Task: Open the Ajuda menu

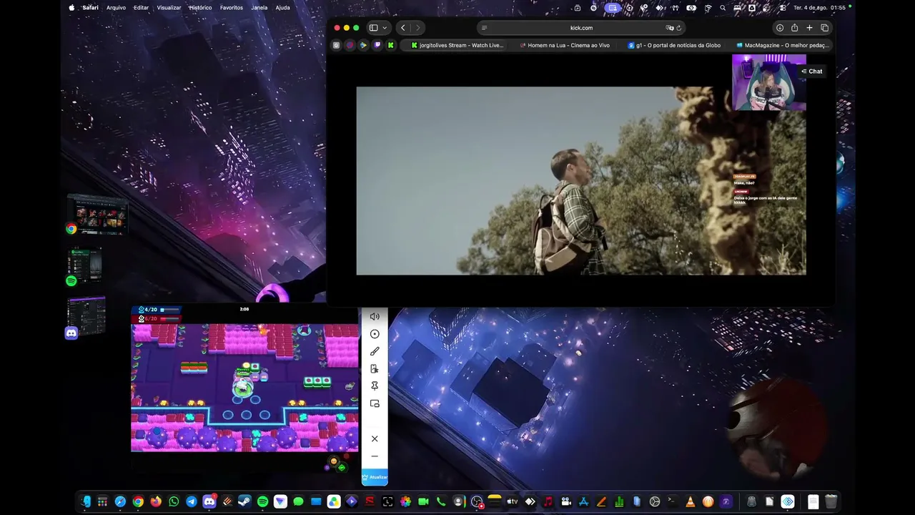Action: [x=282, y=7]
